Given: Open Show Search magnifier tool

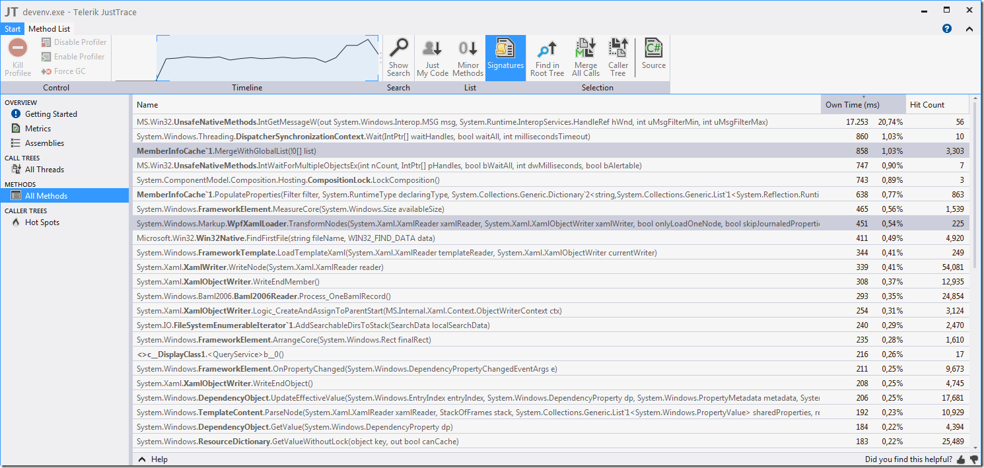Looking at the screenshot, I should [398, 58].
